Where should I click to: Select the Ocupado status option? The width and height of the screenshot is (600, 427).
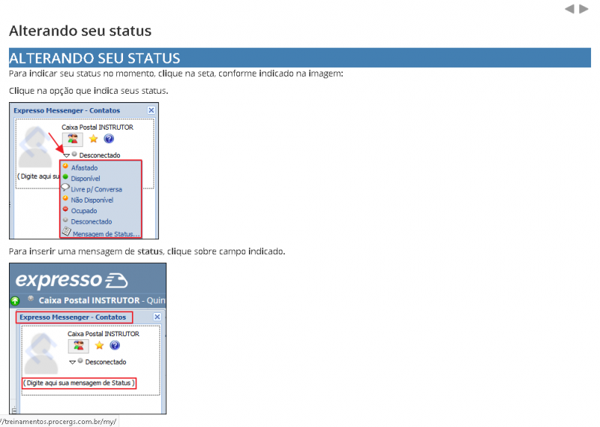click(84, 211)
